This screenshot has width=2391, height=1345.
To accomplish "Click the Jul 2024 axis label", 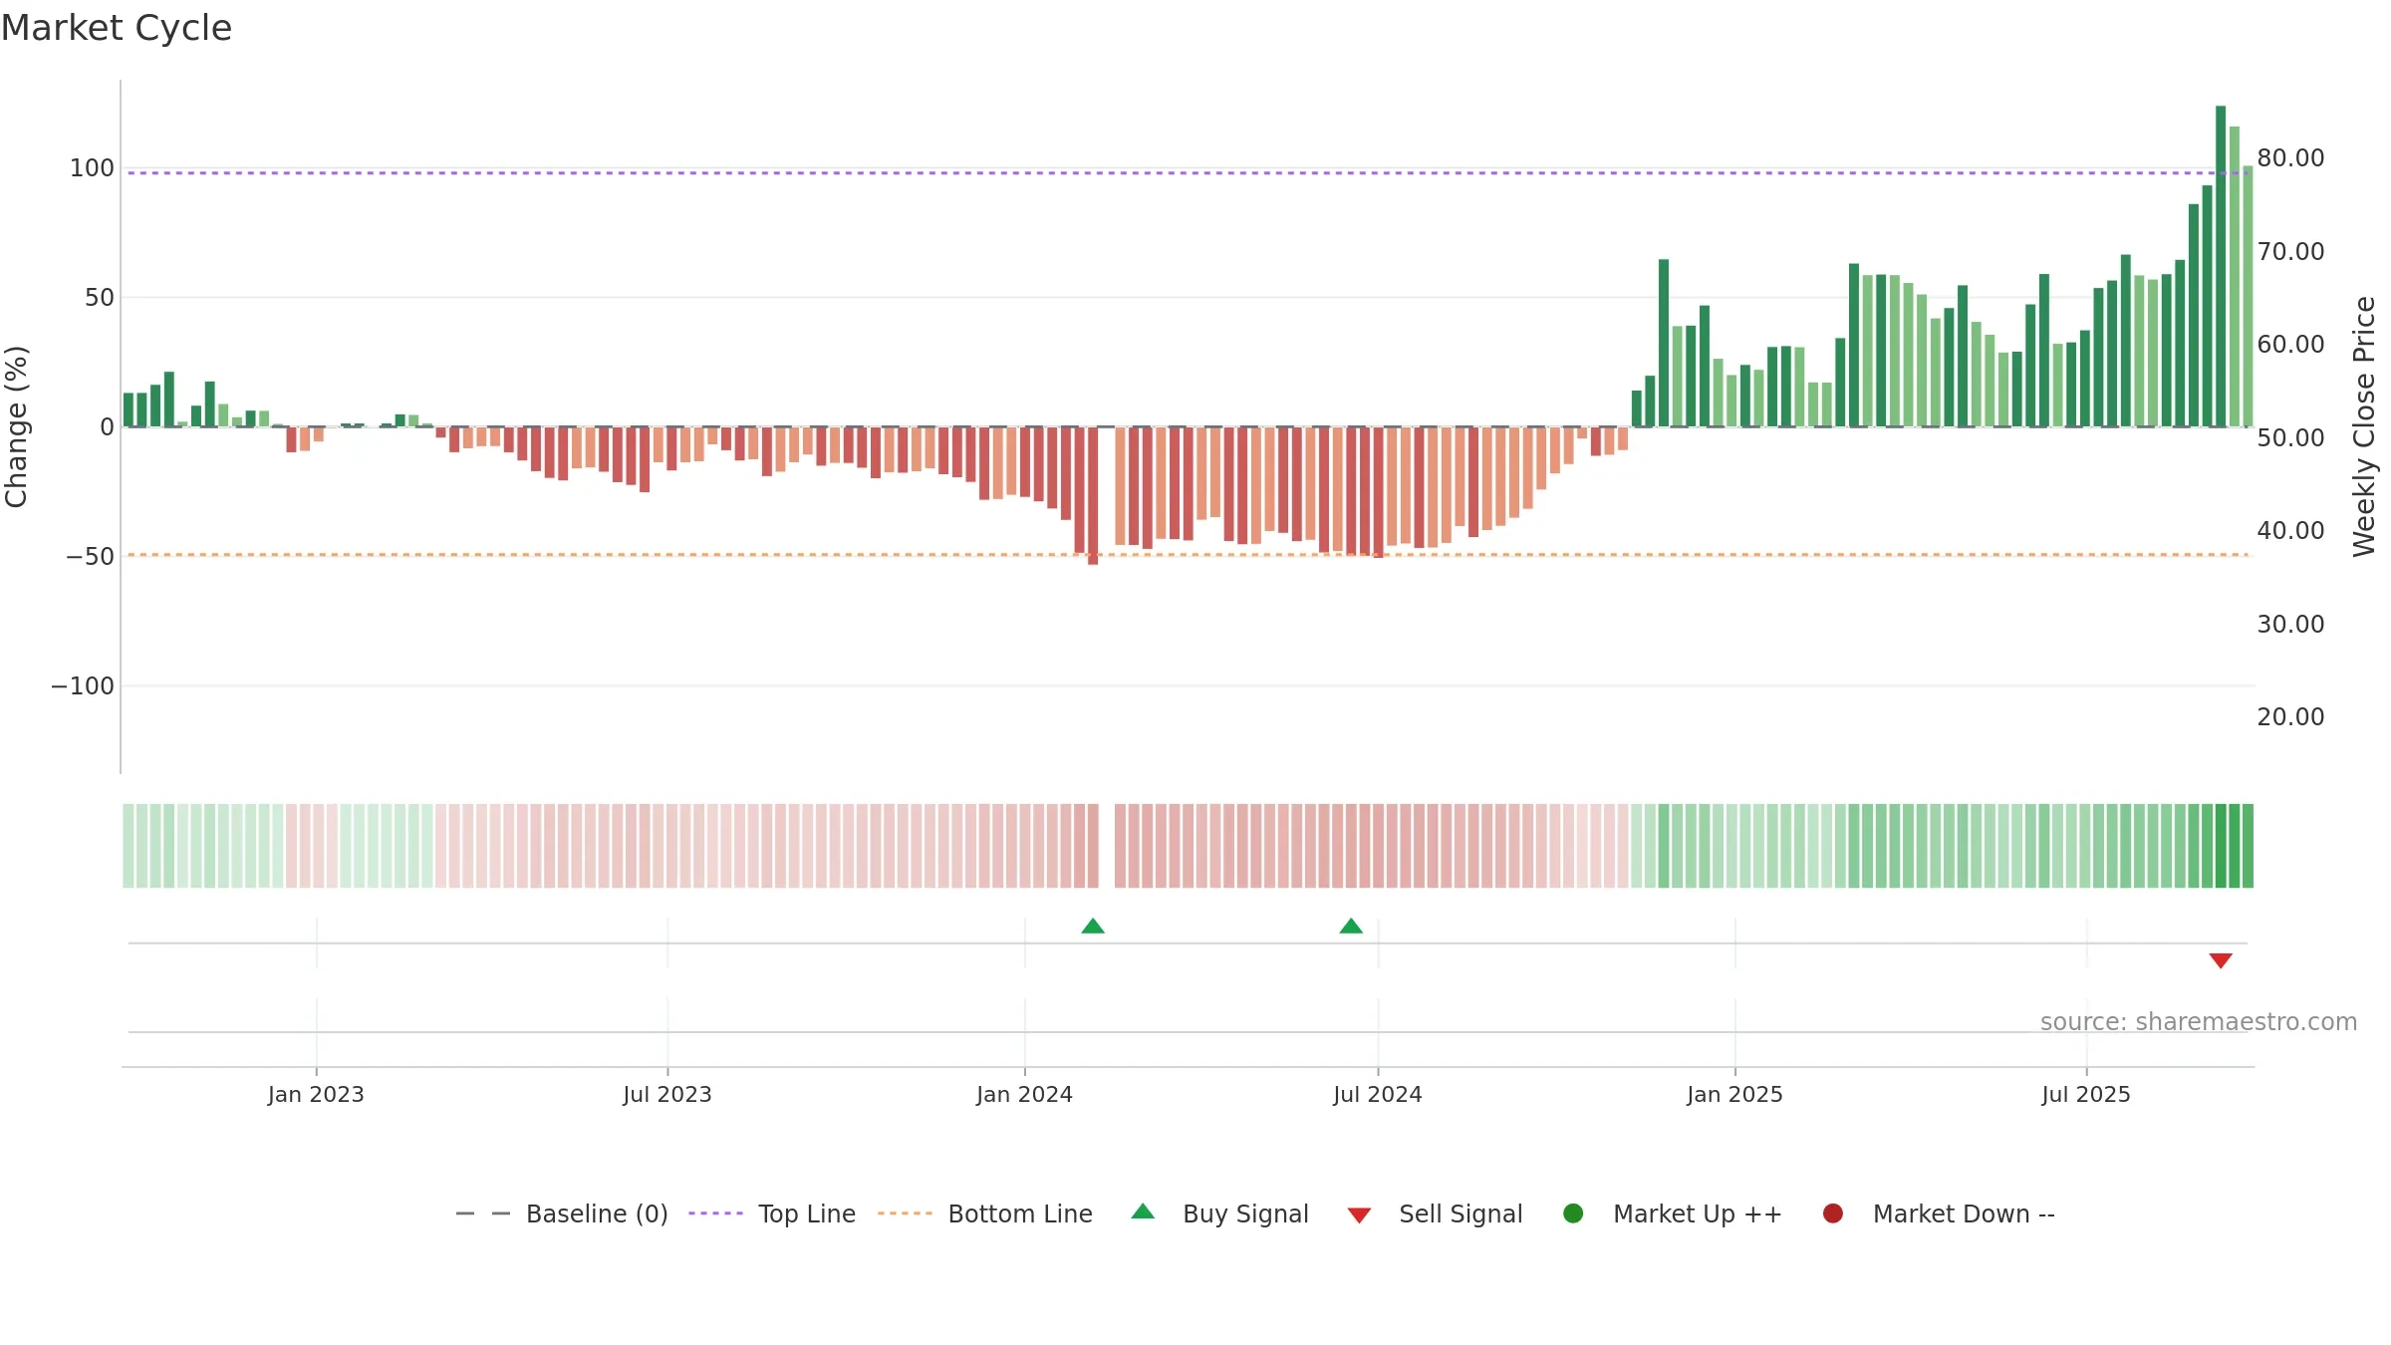I will coord(1378,1095).
